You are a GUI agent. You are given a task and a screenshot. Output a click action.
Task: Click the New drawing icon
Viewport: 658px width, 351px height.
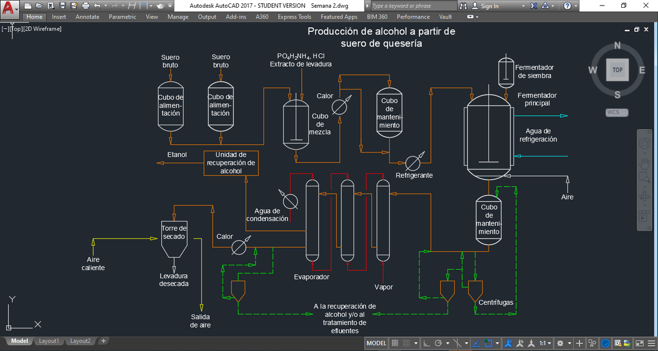point(28,5)
